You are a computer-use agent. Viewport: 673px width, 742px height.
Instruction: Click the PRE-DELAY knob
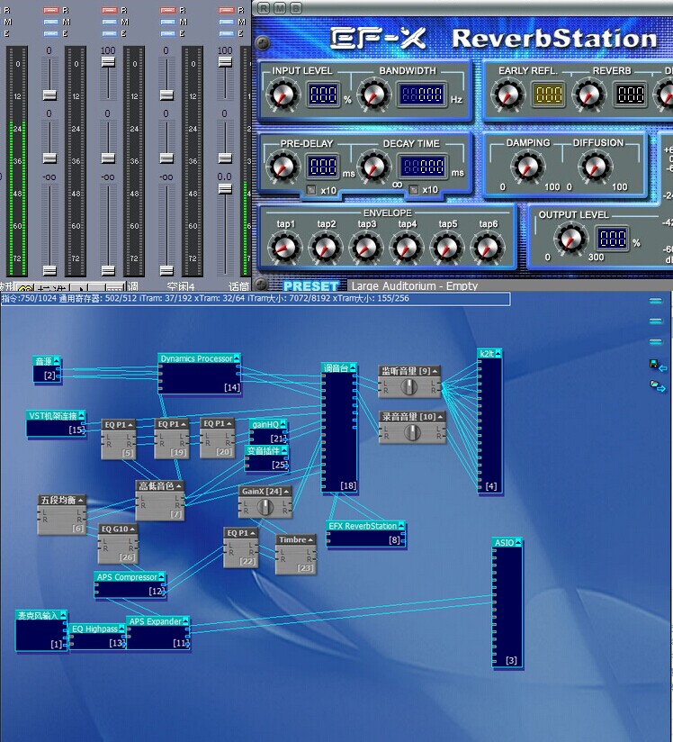(283, 167)
